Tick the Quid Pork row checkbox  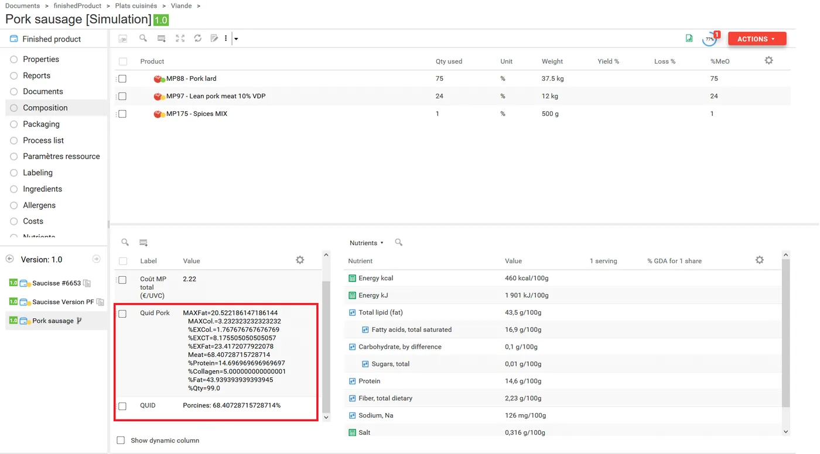(x=122, y=314)
